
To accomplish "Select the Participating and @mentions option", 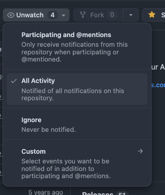I will click(77, 47).
